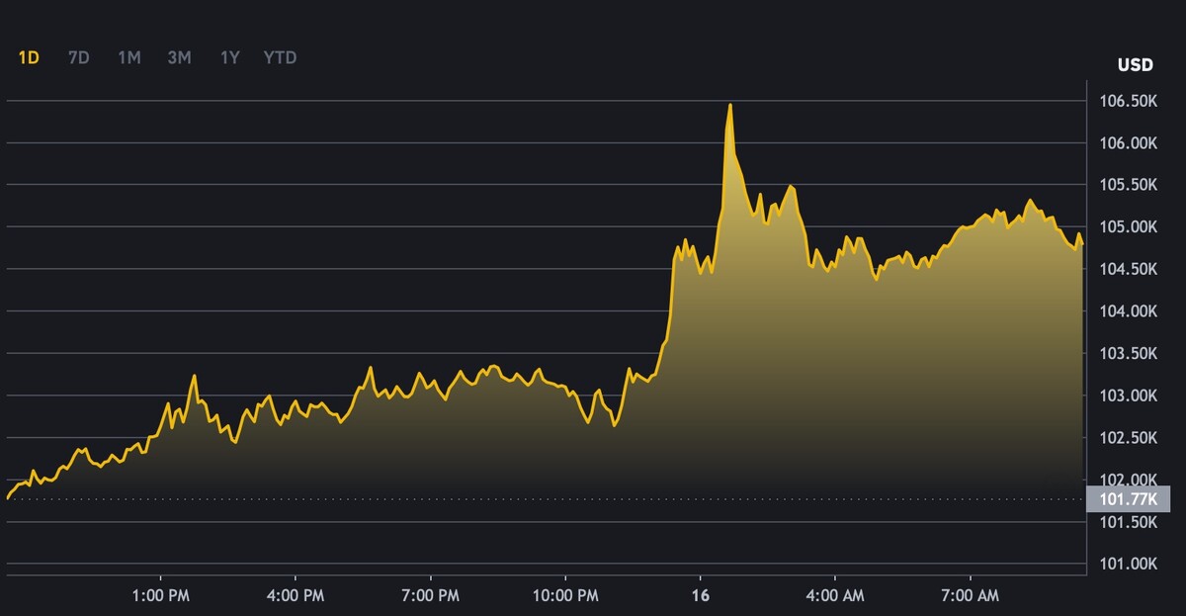This screenshot has width=1186, height=616.
Task: Select the 105.00K price axis label
Action: click(1128, 227)
